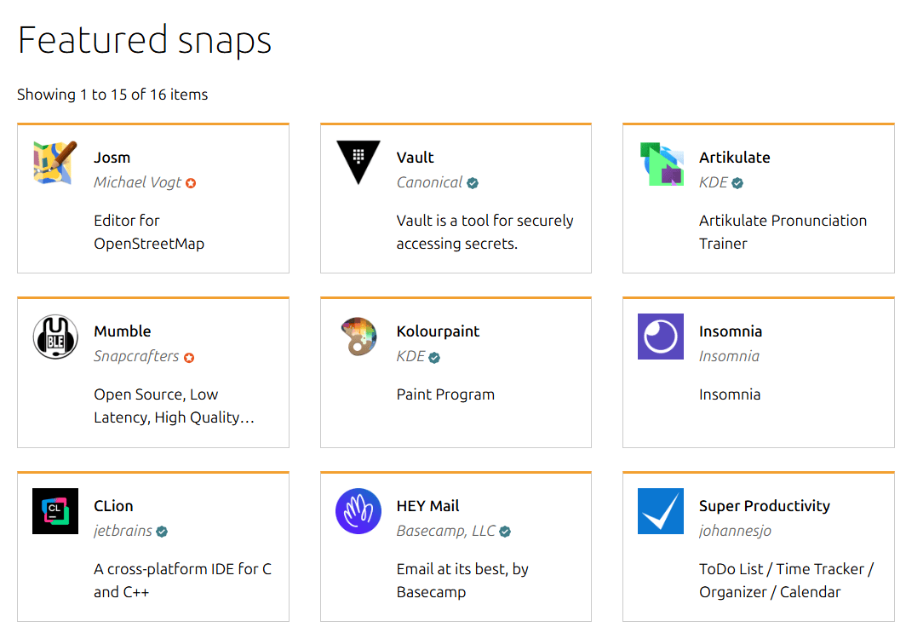906x633 pixels.
Task: Select the Mumble snap title
Action: click(123, 331)
